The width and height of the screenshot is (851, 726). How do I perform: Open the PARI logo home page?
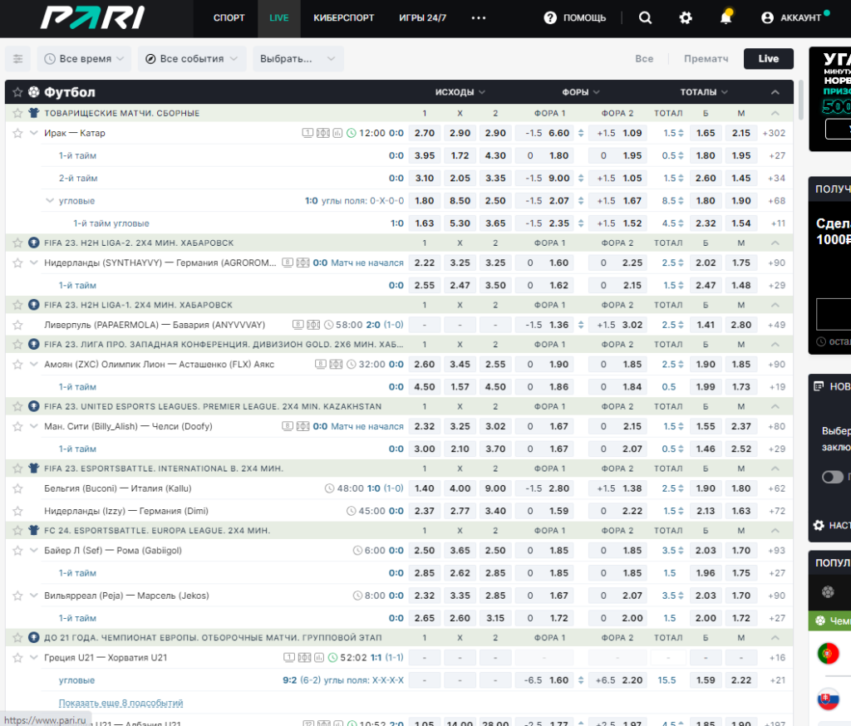pos(92,18)
